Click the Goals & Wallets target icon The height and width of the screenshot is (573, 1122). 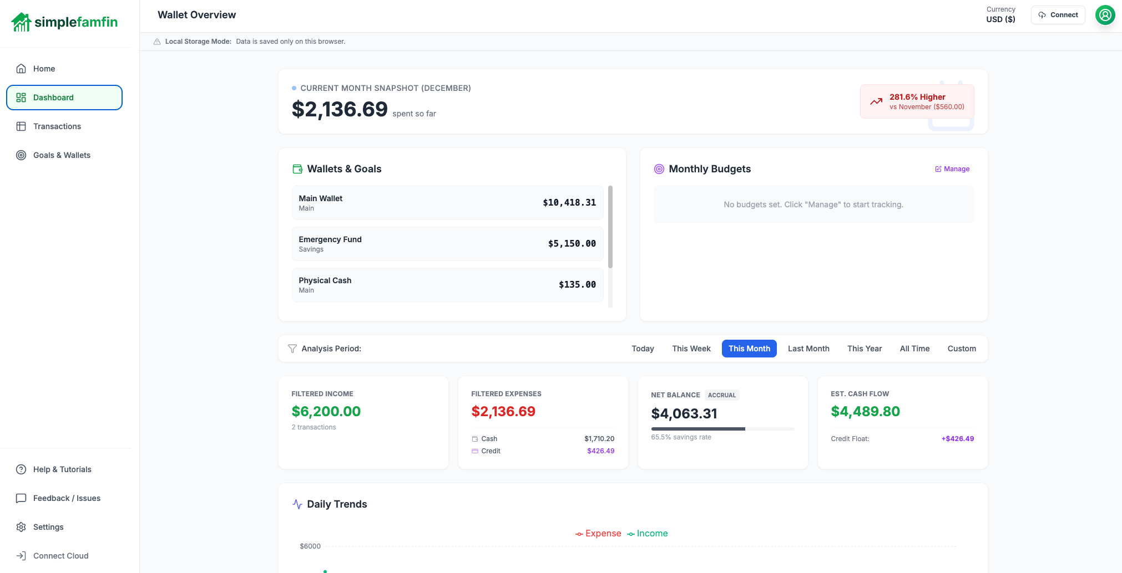(21, 155)
